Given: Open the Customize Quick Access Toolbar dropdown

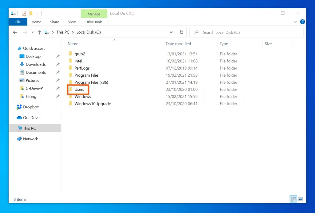Looking at the screenshot, I should pos(37,14).
